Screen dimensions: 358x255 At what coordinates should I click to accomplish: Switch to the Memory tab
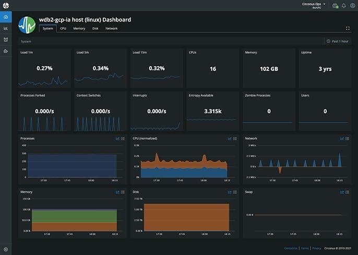[79, 29]
